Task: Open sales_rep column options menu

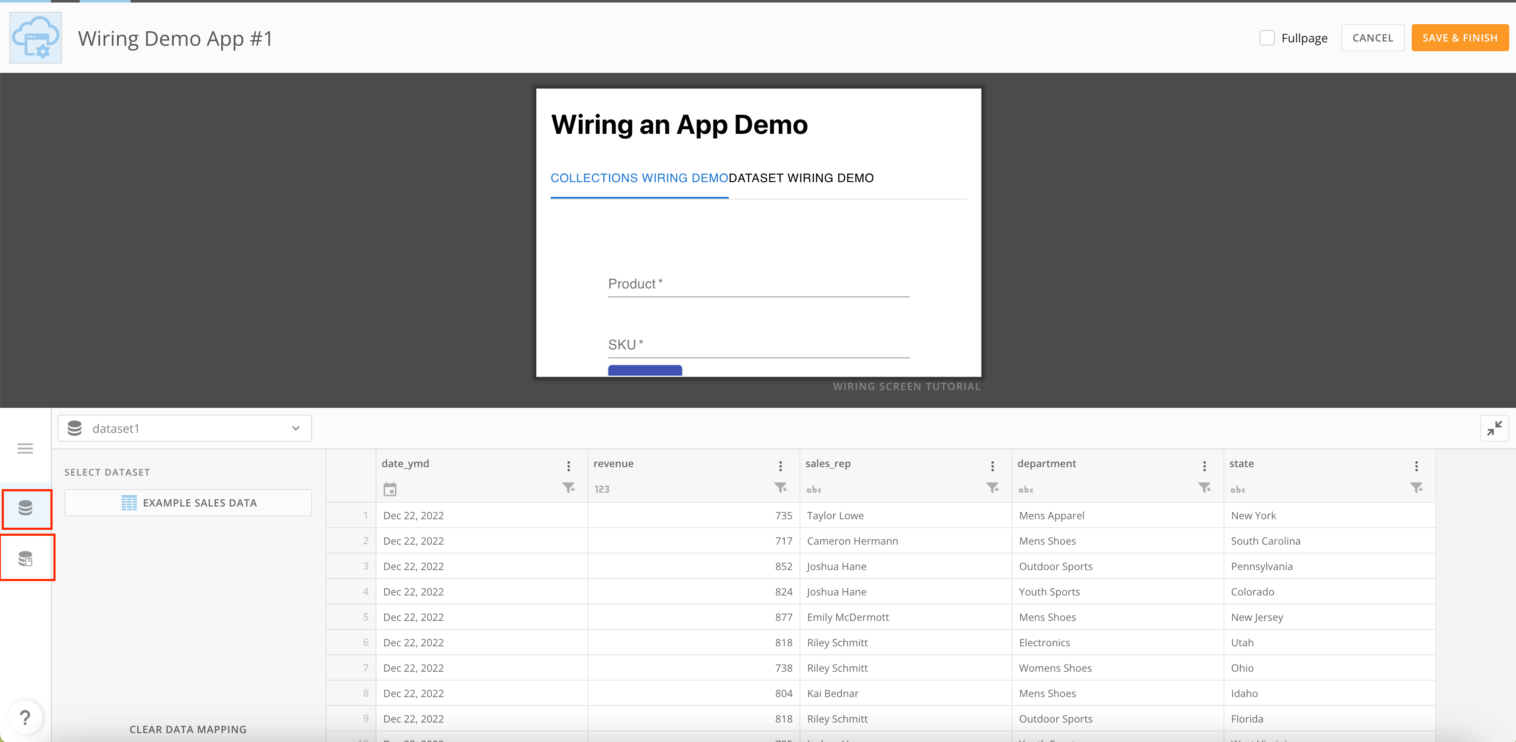Action: click(x=992, y=466)
